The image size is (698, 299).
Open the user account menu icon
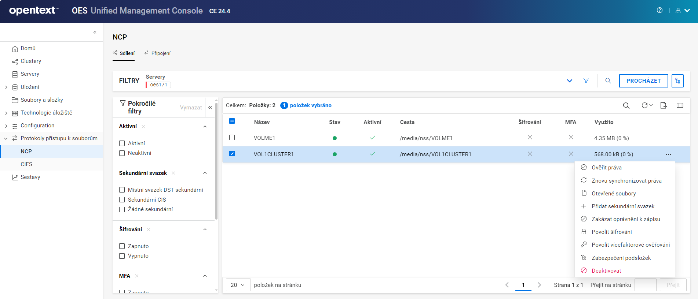678,11
